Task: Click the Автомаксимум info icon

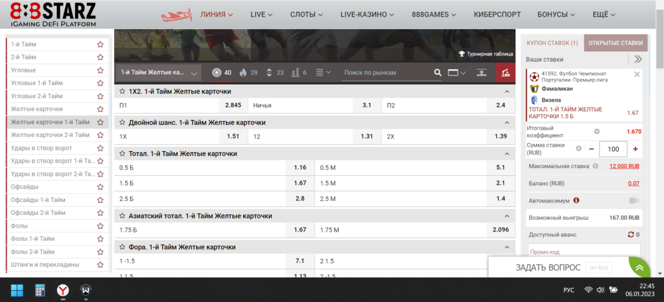Action: [x=576, y=200]
